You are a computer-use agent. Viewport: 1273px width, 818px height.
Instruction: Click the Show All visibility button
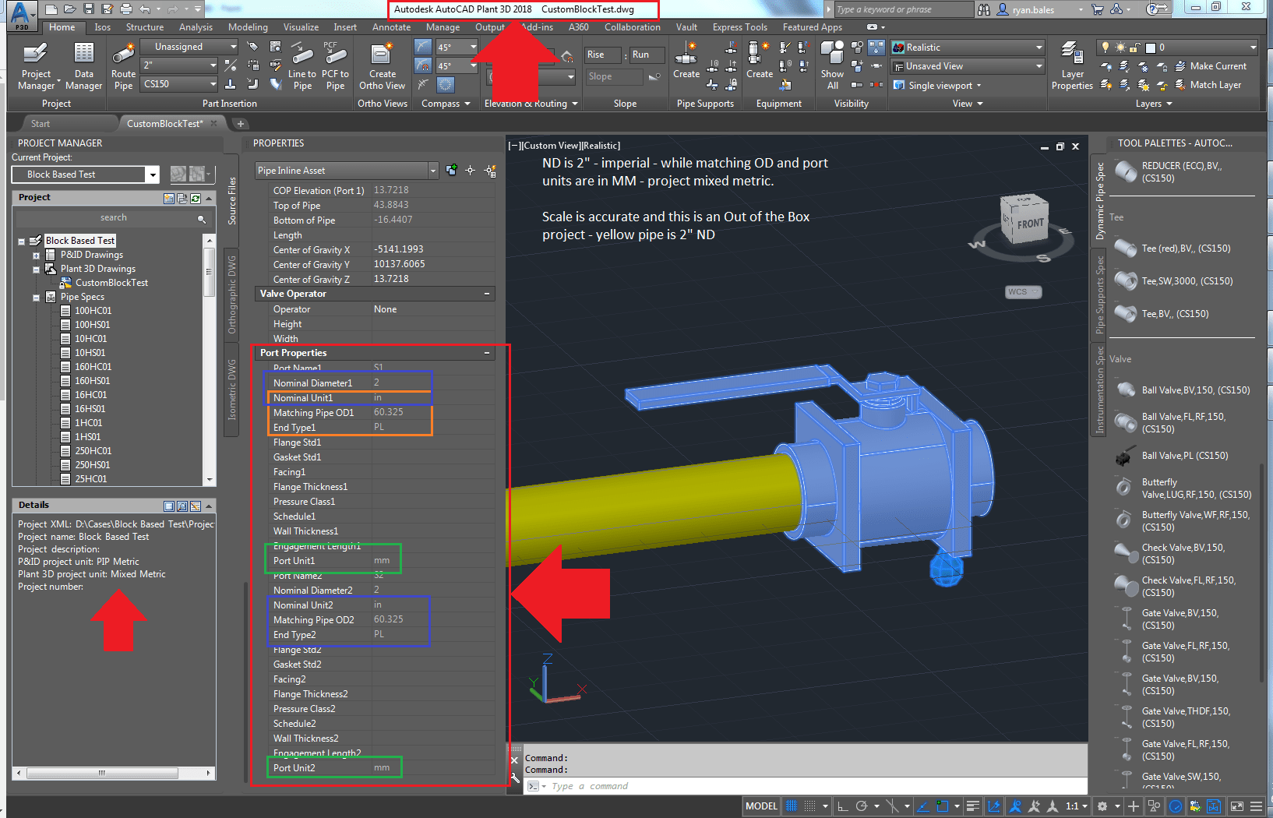point(832,65)
